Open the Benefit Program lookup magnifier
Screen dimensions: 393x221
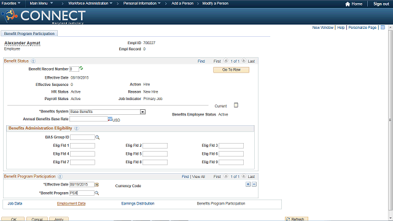pos(97,193)
